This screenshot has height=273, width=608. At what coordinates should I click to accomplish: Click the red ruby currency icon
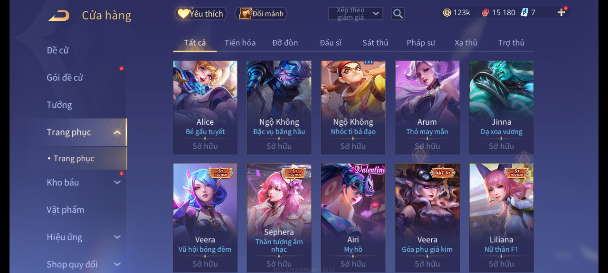click(x=485, y=12)
